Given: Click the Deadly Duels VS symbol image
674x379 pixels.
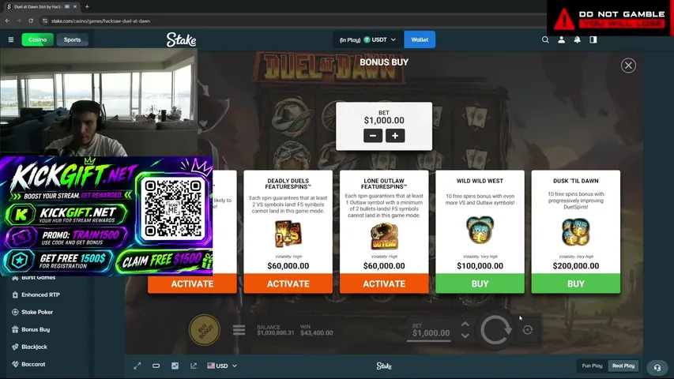Looking at the screenshot, I should tap(288, 235).
